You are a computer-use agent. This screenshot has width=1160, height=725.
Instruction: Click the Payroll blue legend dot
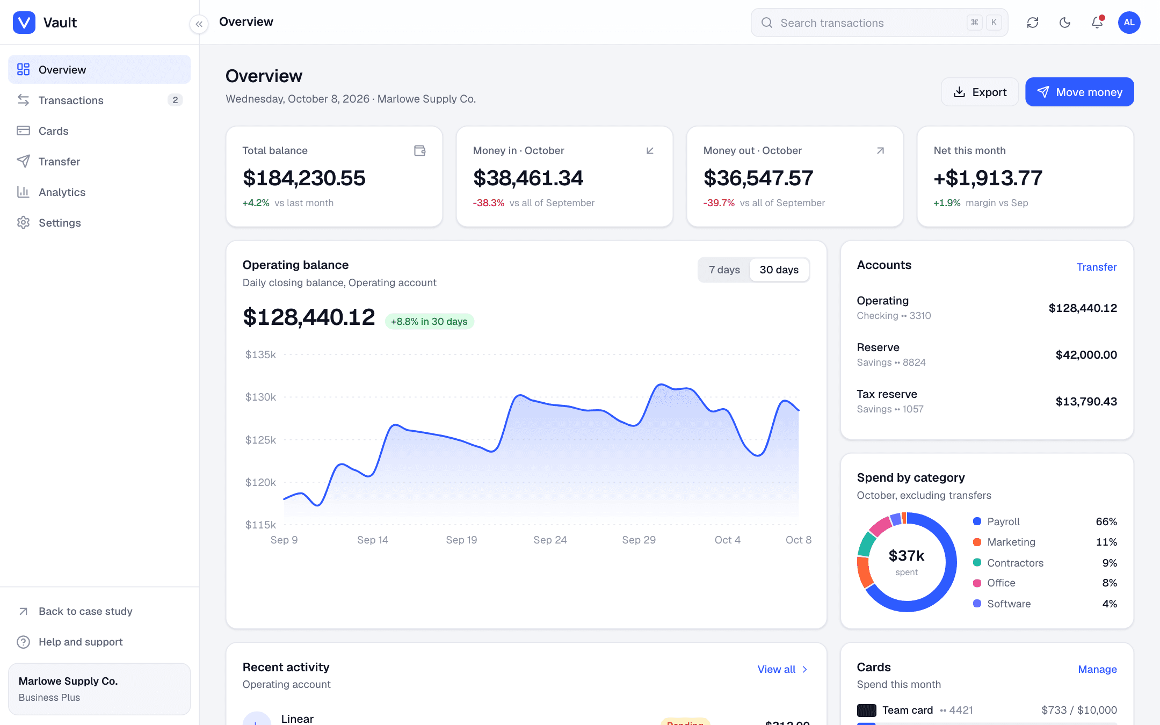click(977, 521)
